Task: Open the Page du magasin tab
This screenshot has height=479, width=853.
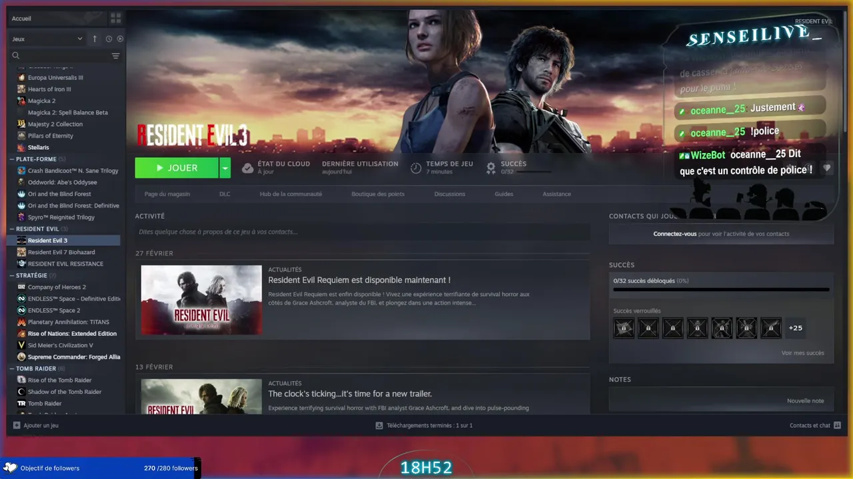Action: coord(167,194)
